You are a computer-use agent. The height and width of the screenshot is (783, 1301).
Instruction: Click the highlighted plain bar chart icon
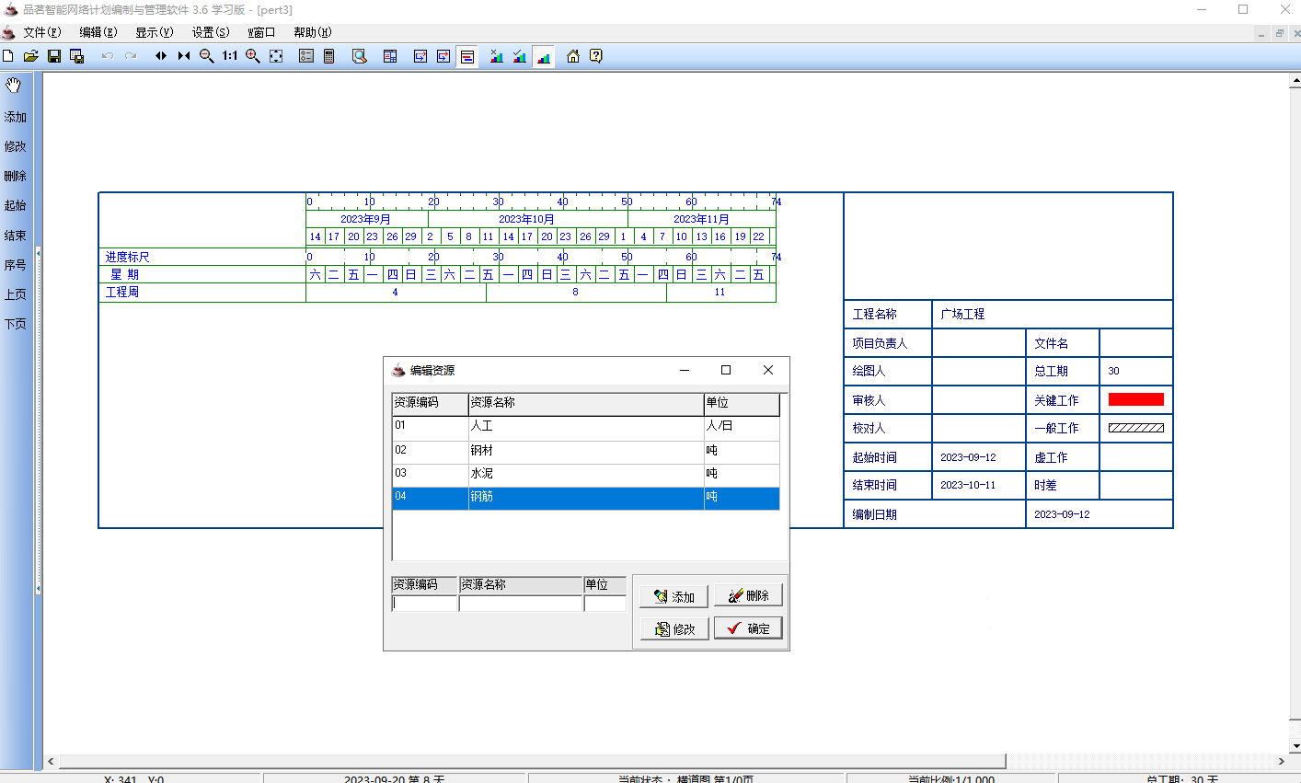(544, 56)
